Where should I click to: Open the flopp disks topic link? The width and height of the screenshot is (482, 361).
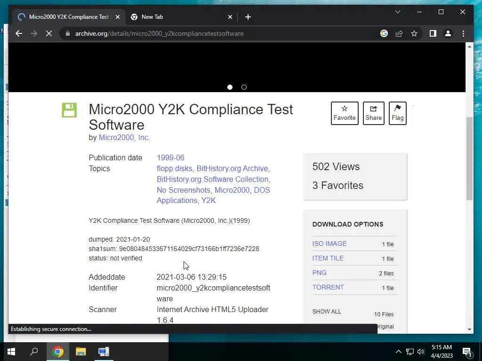pyautogui.click(x=174, y=169)
